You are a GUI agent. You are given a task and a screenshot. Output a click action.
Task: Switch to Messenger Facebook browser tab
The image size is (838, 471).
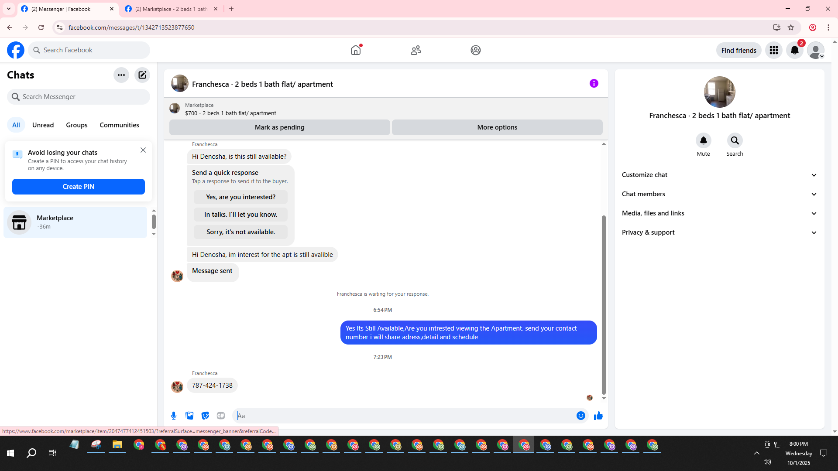[x=68, y=9]
